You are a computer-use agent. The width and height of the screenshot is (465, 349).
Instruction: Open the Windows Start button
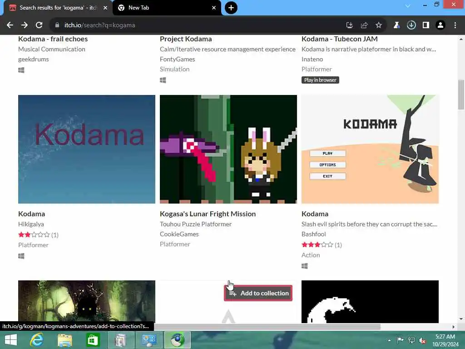pyautogui.click(x=11, y=340)
